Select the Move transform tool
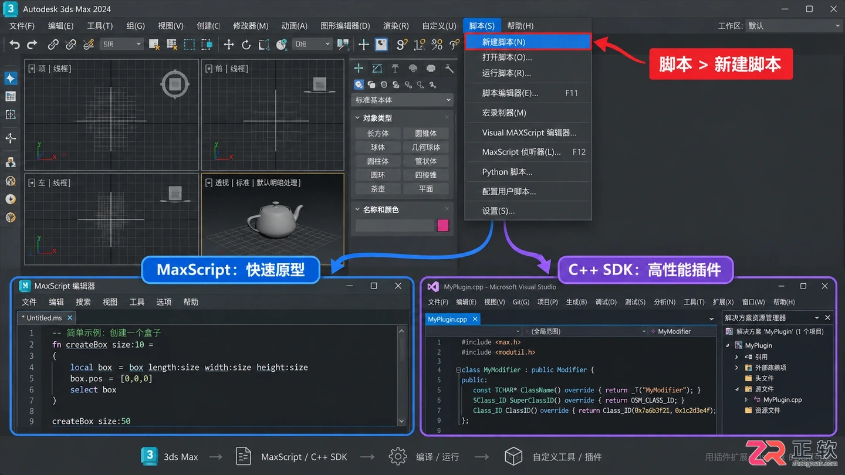Screen dimensions: 845x475 (x=229, y=45)
